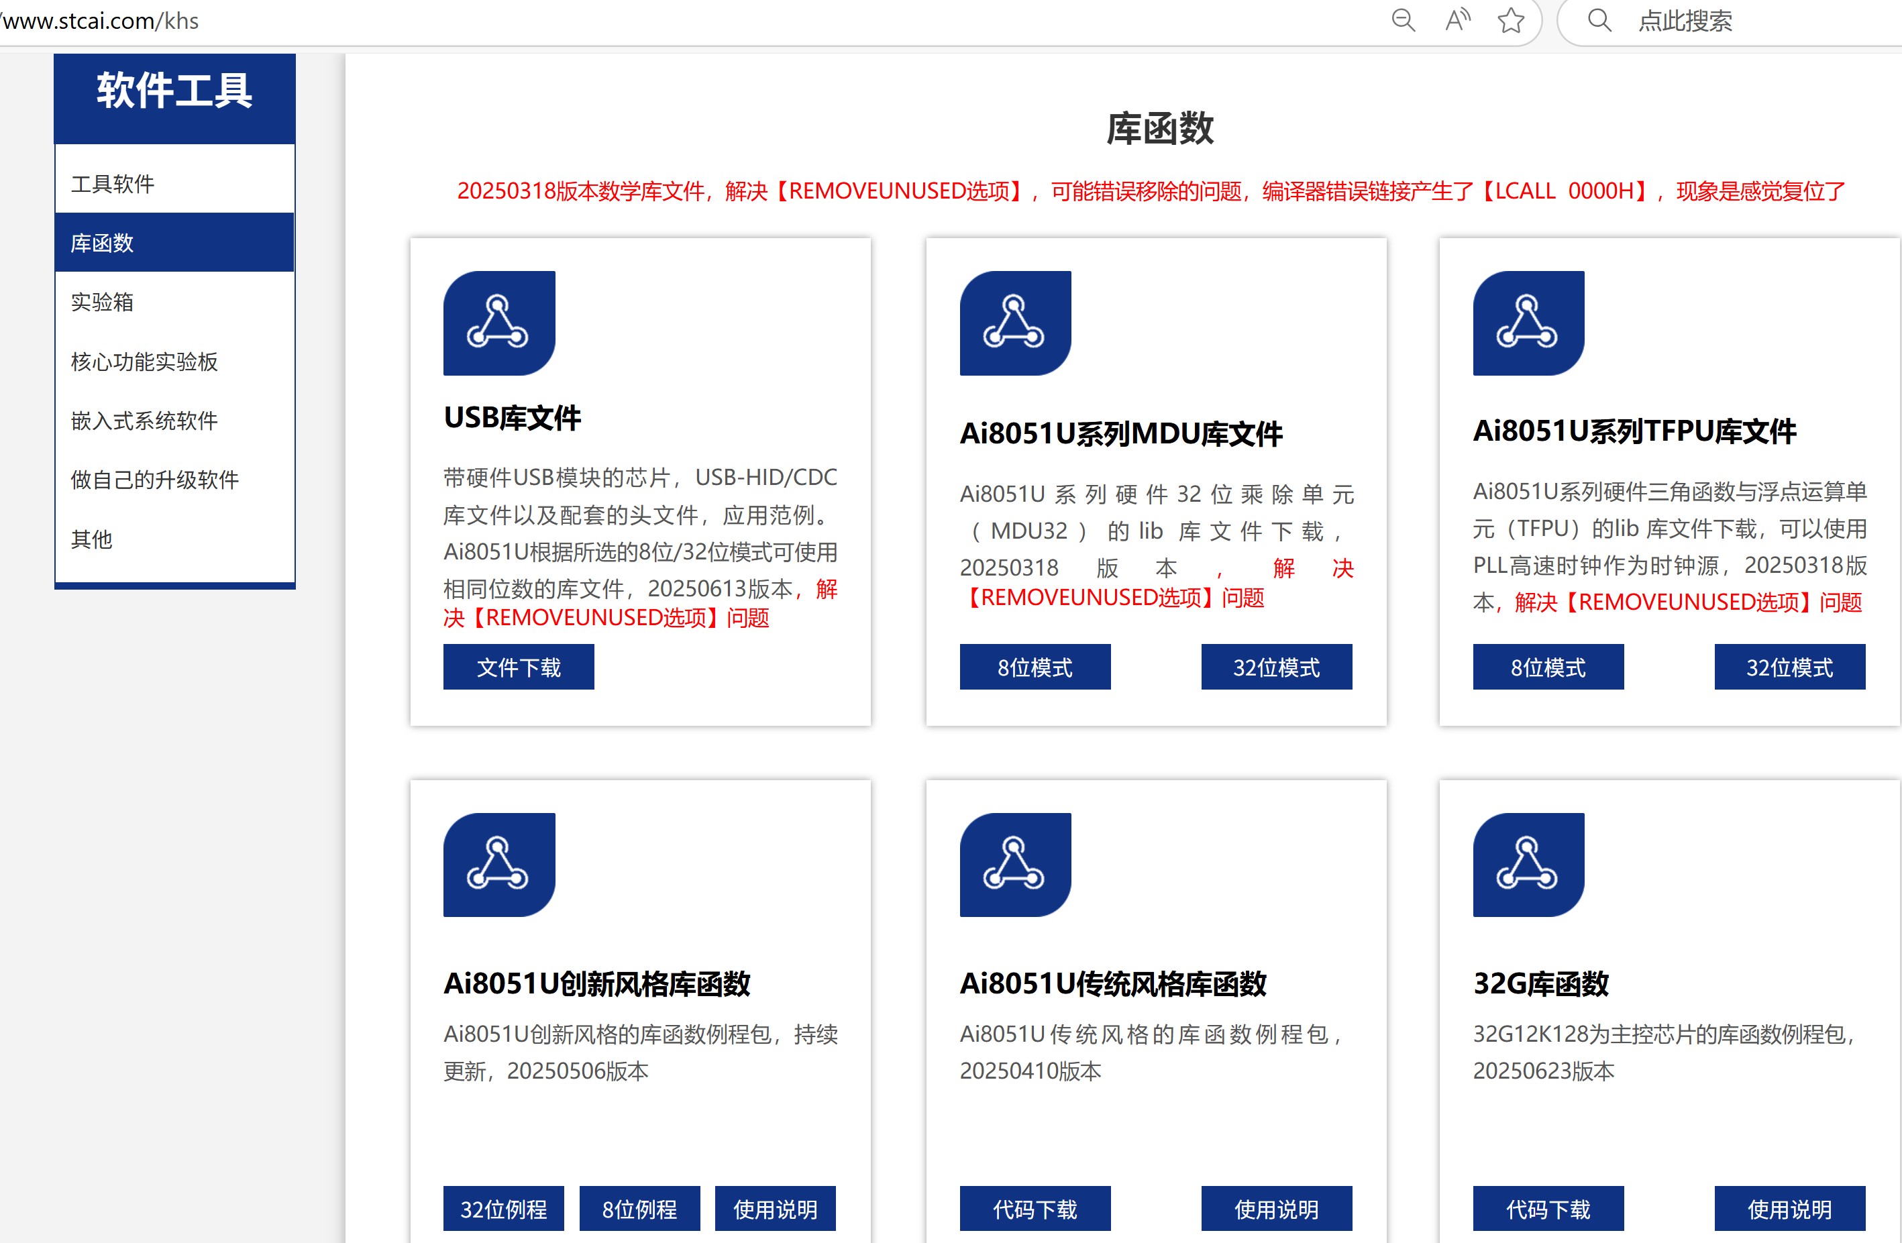Click 32位模式 button under MDU库文件

click(1276, 667)
